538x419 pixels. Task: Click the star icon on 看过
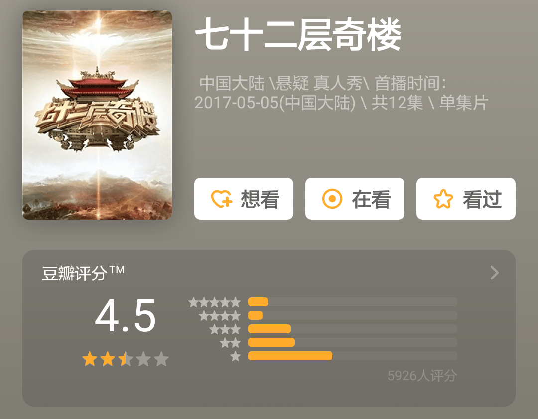(x=443, y=199)
